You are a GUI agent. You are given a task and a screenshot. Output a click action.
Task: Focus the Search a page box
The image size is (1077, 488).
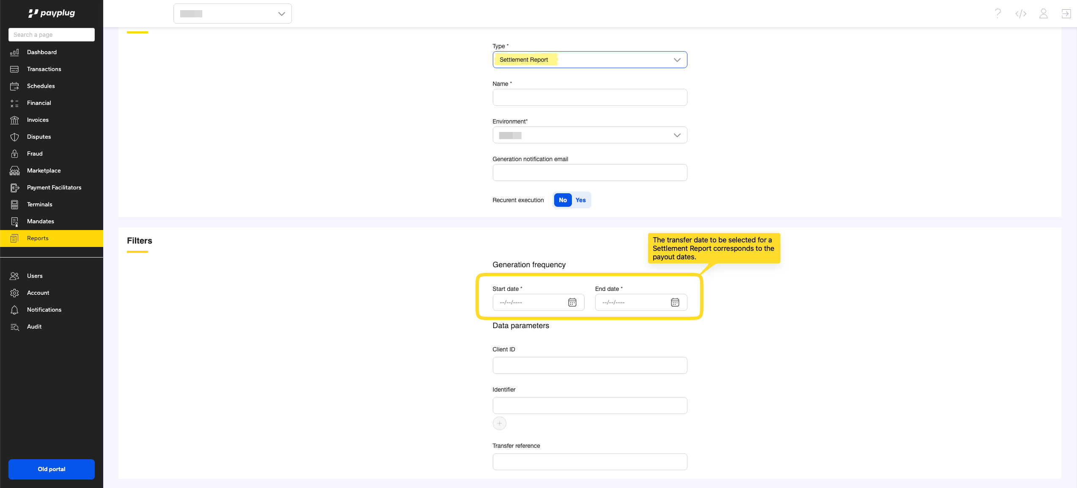pyautogui.click(x=52, y=35)
